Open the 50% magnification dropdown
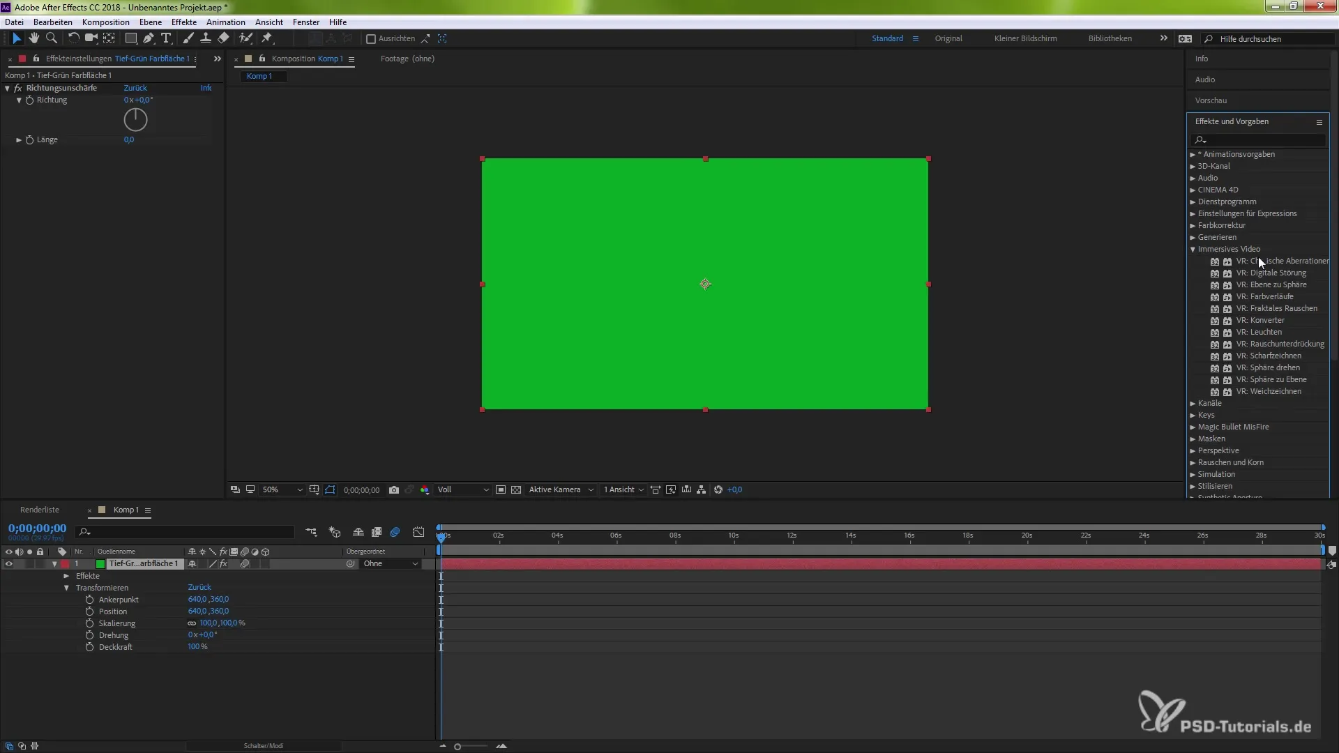Screen dimensions: 1339x753 point(282,490)
